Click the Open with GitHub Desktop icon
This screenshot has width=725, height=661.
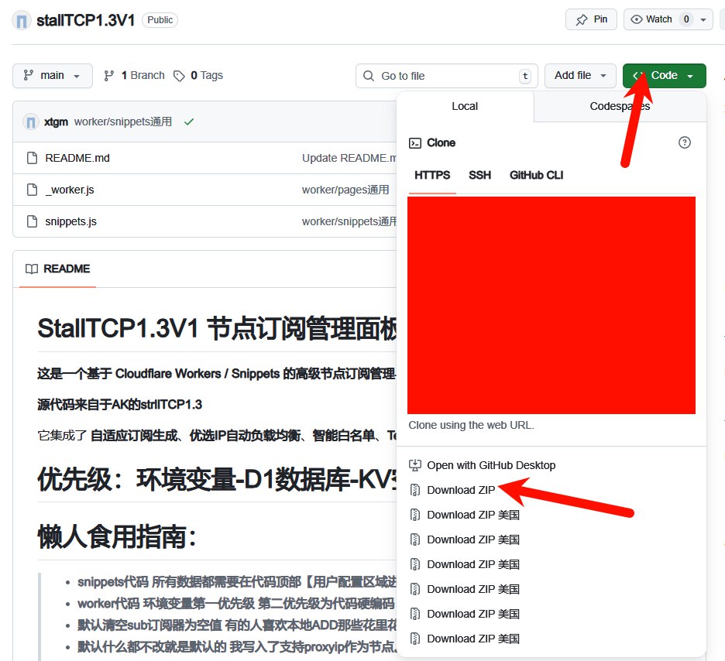[x=415, y=465]
